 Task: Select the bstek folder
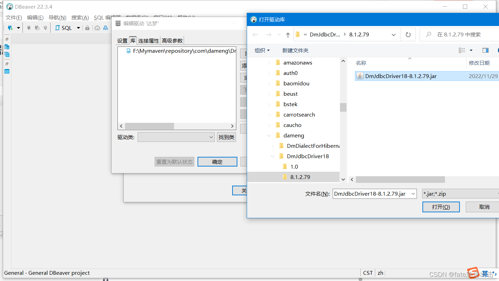tap(290, 104)
